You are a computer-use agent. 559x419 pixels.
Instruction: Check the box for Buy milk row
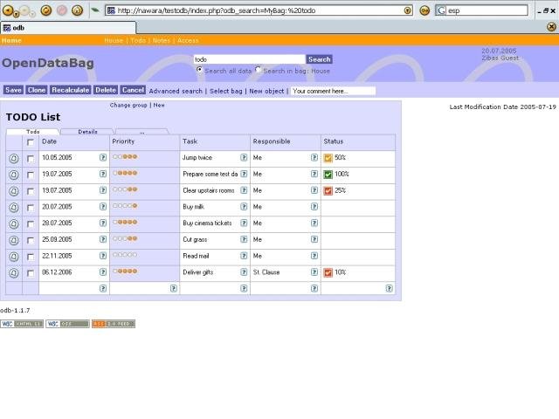31,208
